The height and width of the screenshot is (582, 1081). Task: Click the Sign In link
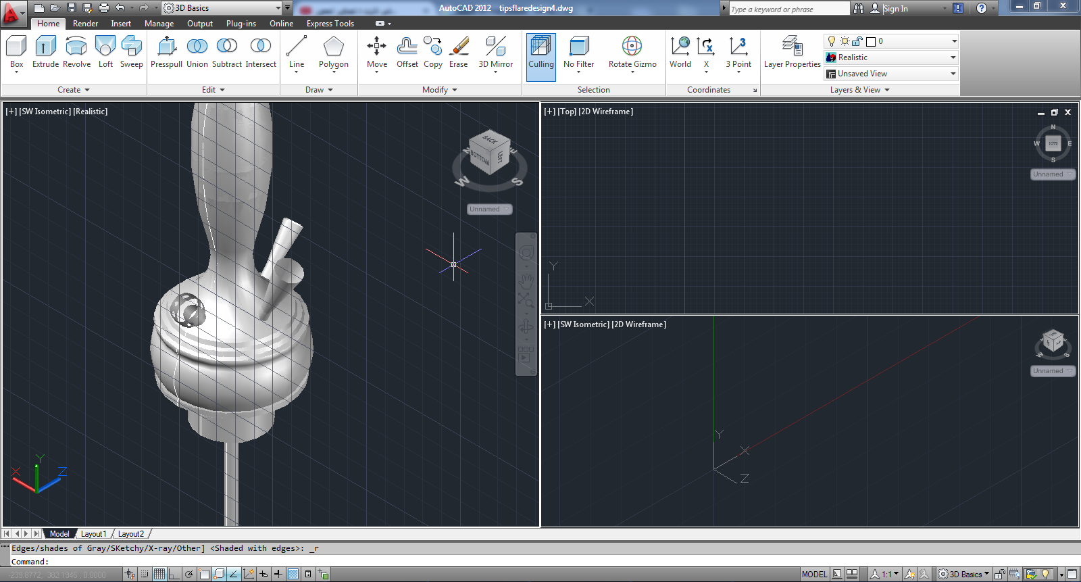coord(895,9)
